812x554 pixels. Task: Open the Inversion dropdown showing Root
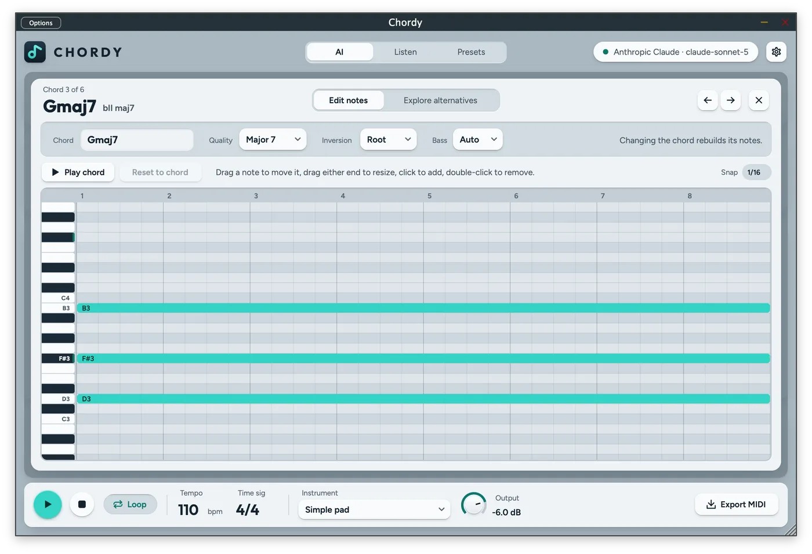[x=388, y=139]
